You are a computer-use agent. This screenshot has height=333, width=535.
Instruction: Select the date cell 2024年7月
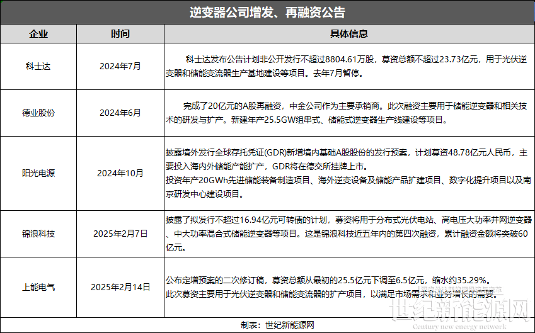(x=120, y=66)
